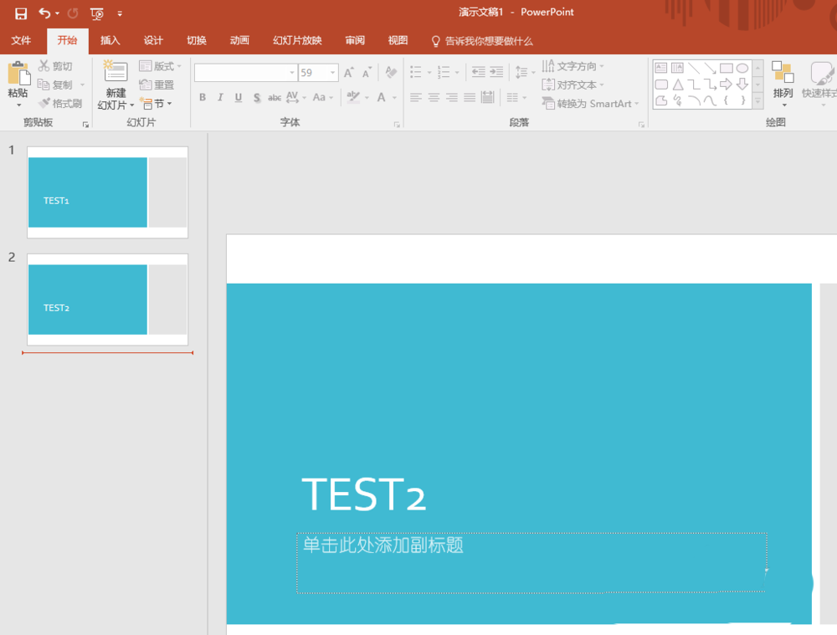Open Change Case Aa dropdown

click(323, 97)
